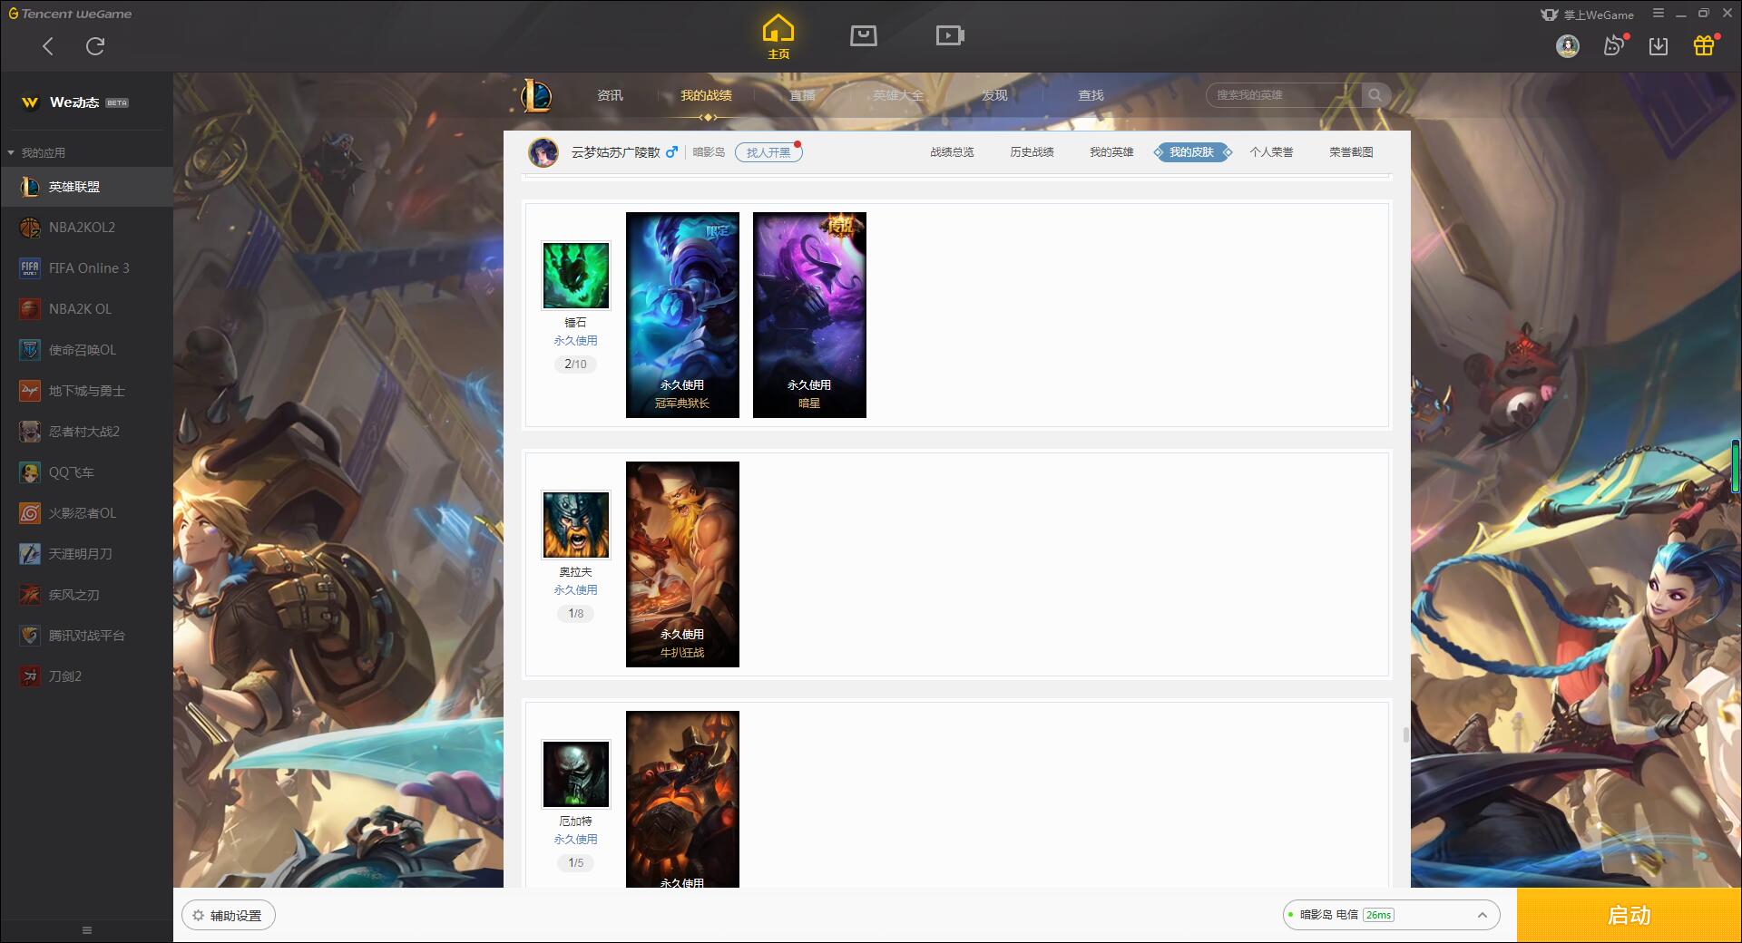Open the 发现 tab
The height and width of the screenshot is (943, 1742).
point(994,95)
